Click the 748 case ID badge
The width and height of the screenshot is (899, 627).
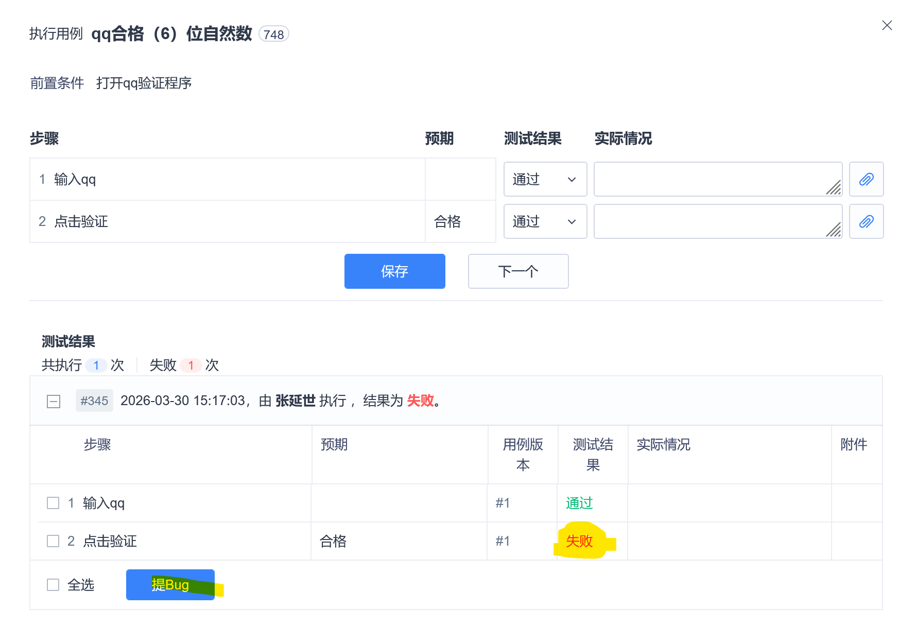click(x=274, y=34)
